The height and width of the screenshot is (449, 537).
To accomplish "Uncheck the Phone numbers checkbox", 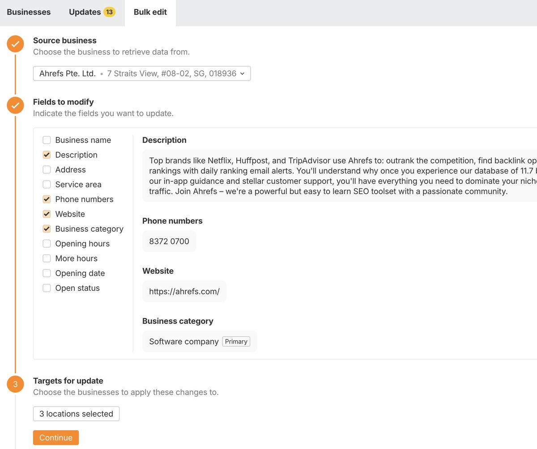I will (47, 199).
